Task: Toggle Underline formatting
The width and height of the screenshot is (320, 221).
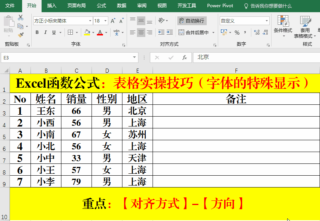Action: (54, 32)
